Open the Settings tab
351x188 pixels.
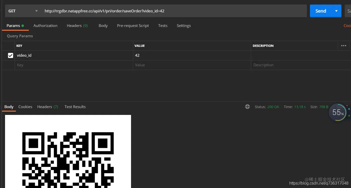tap(184, 26)
